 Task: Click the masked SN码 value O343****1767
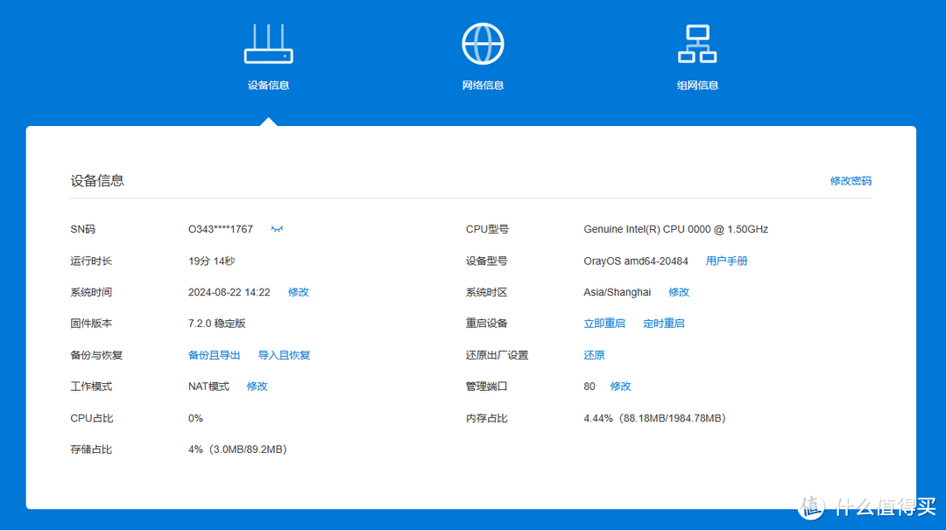219,228
